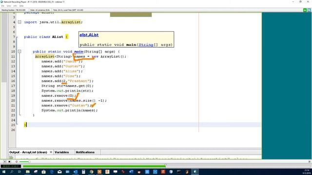
Task: Open Microsoft Store from the taskbar
Action: [43, 172]
